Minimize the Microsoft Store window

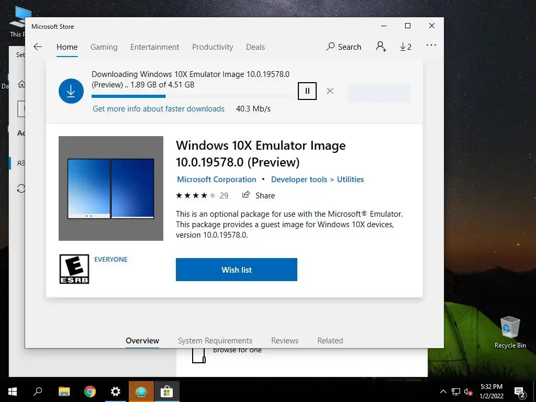[384, 26]
